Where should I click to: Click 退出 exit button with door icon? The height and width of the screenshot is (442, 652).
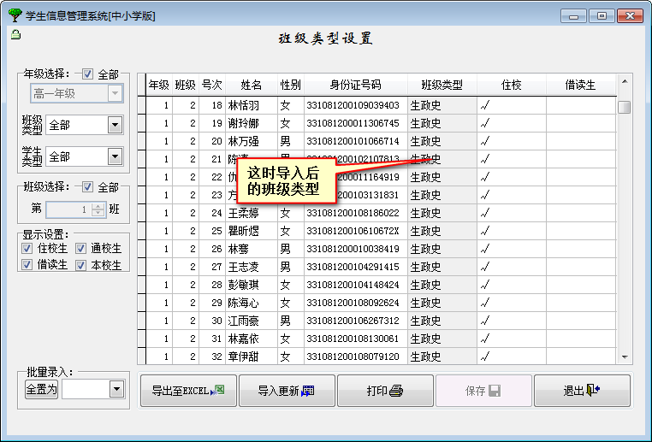click(x=582, y=391)
